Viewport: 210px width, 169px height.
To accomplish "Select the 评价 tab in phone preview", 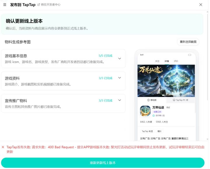I will click(x=176, y=61).
